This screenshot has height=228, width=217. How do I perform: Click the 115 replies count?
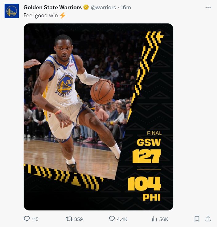click(x=35, y=219)
